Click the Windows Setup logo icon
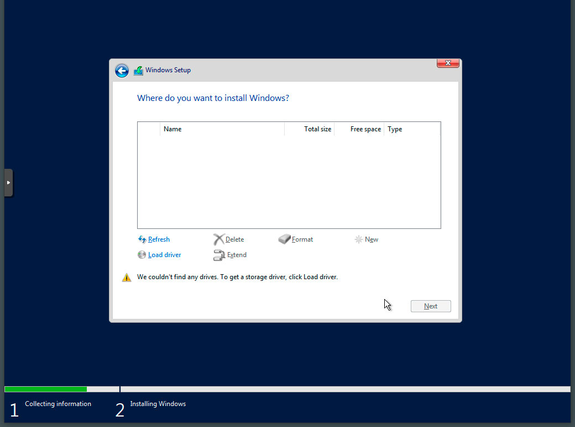 click(138, 70)
